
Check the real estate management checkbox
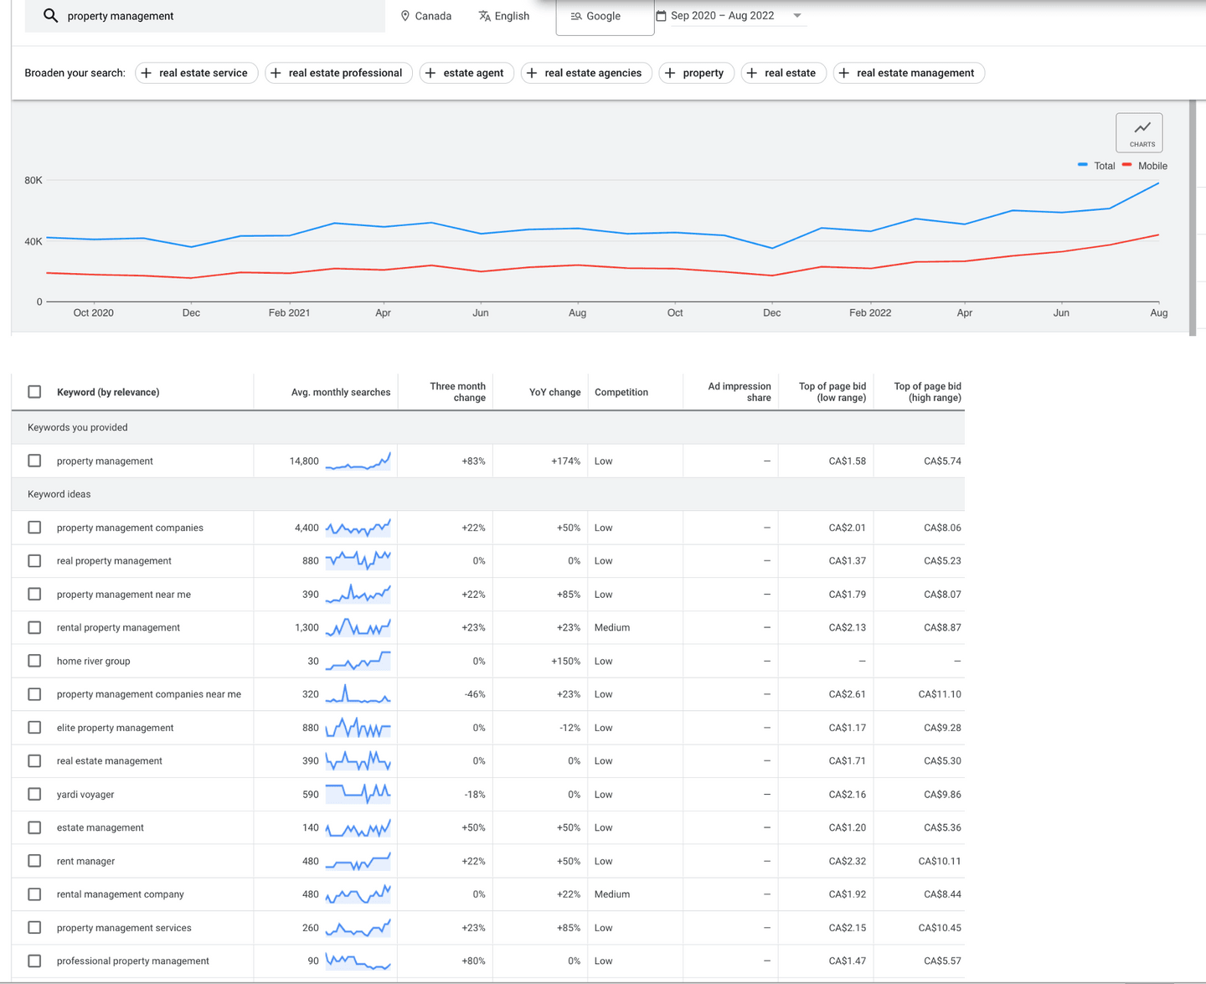coord(34,761)
